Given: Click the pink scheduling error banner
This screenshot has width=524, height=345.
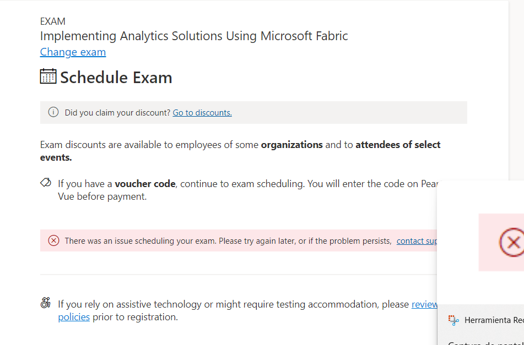Looking at the screenshot, I should tap(220, 240).
